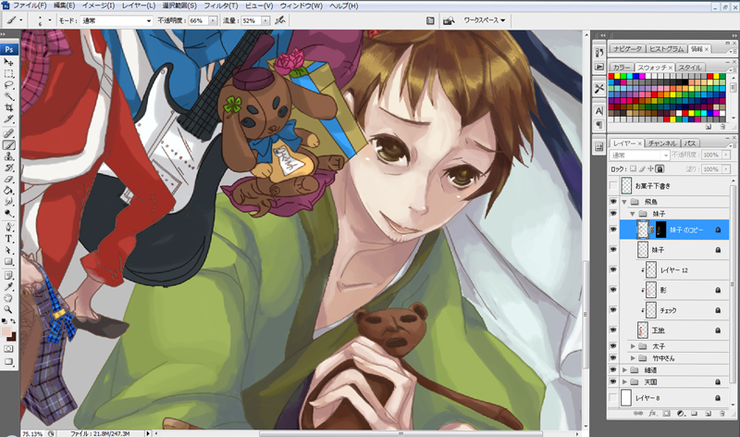Select the Rectangular Marquee tool
Screen dimensions: 740x437
pyautogui.click(x=8, y=74)
